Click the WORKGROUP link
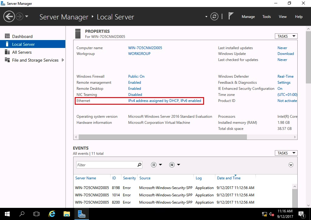Viewport: 311px width, 220px height. (x=139, y=54)
